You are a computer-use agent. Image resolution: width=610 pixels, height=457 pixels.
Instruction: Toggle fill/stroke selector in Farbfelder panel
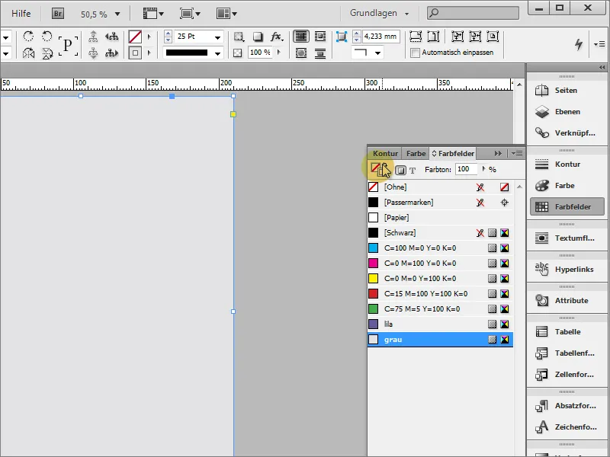pos(378,169)
